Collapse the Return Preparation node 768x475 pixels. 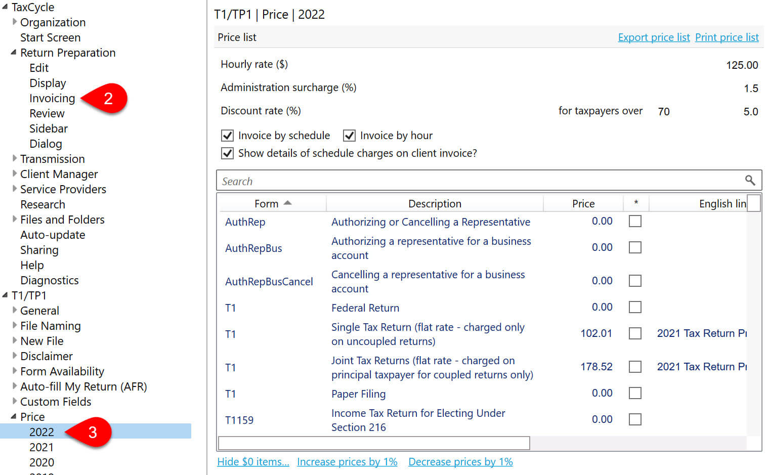14,52
